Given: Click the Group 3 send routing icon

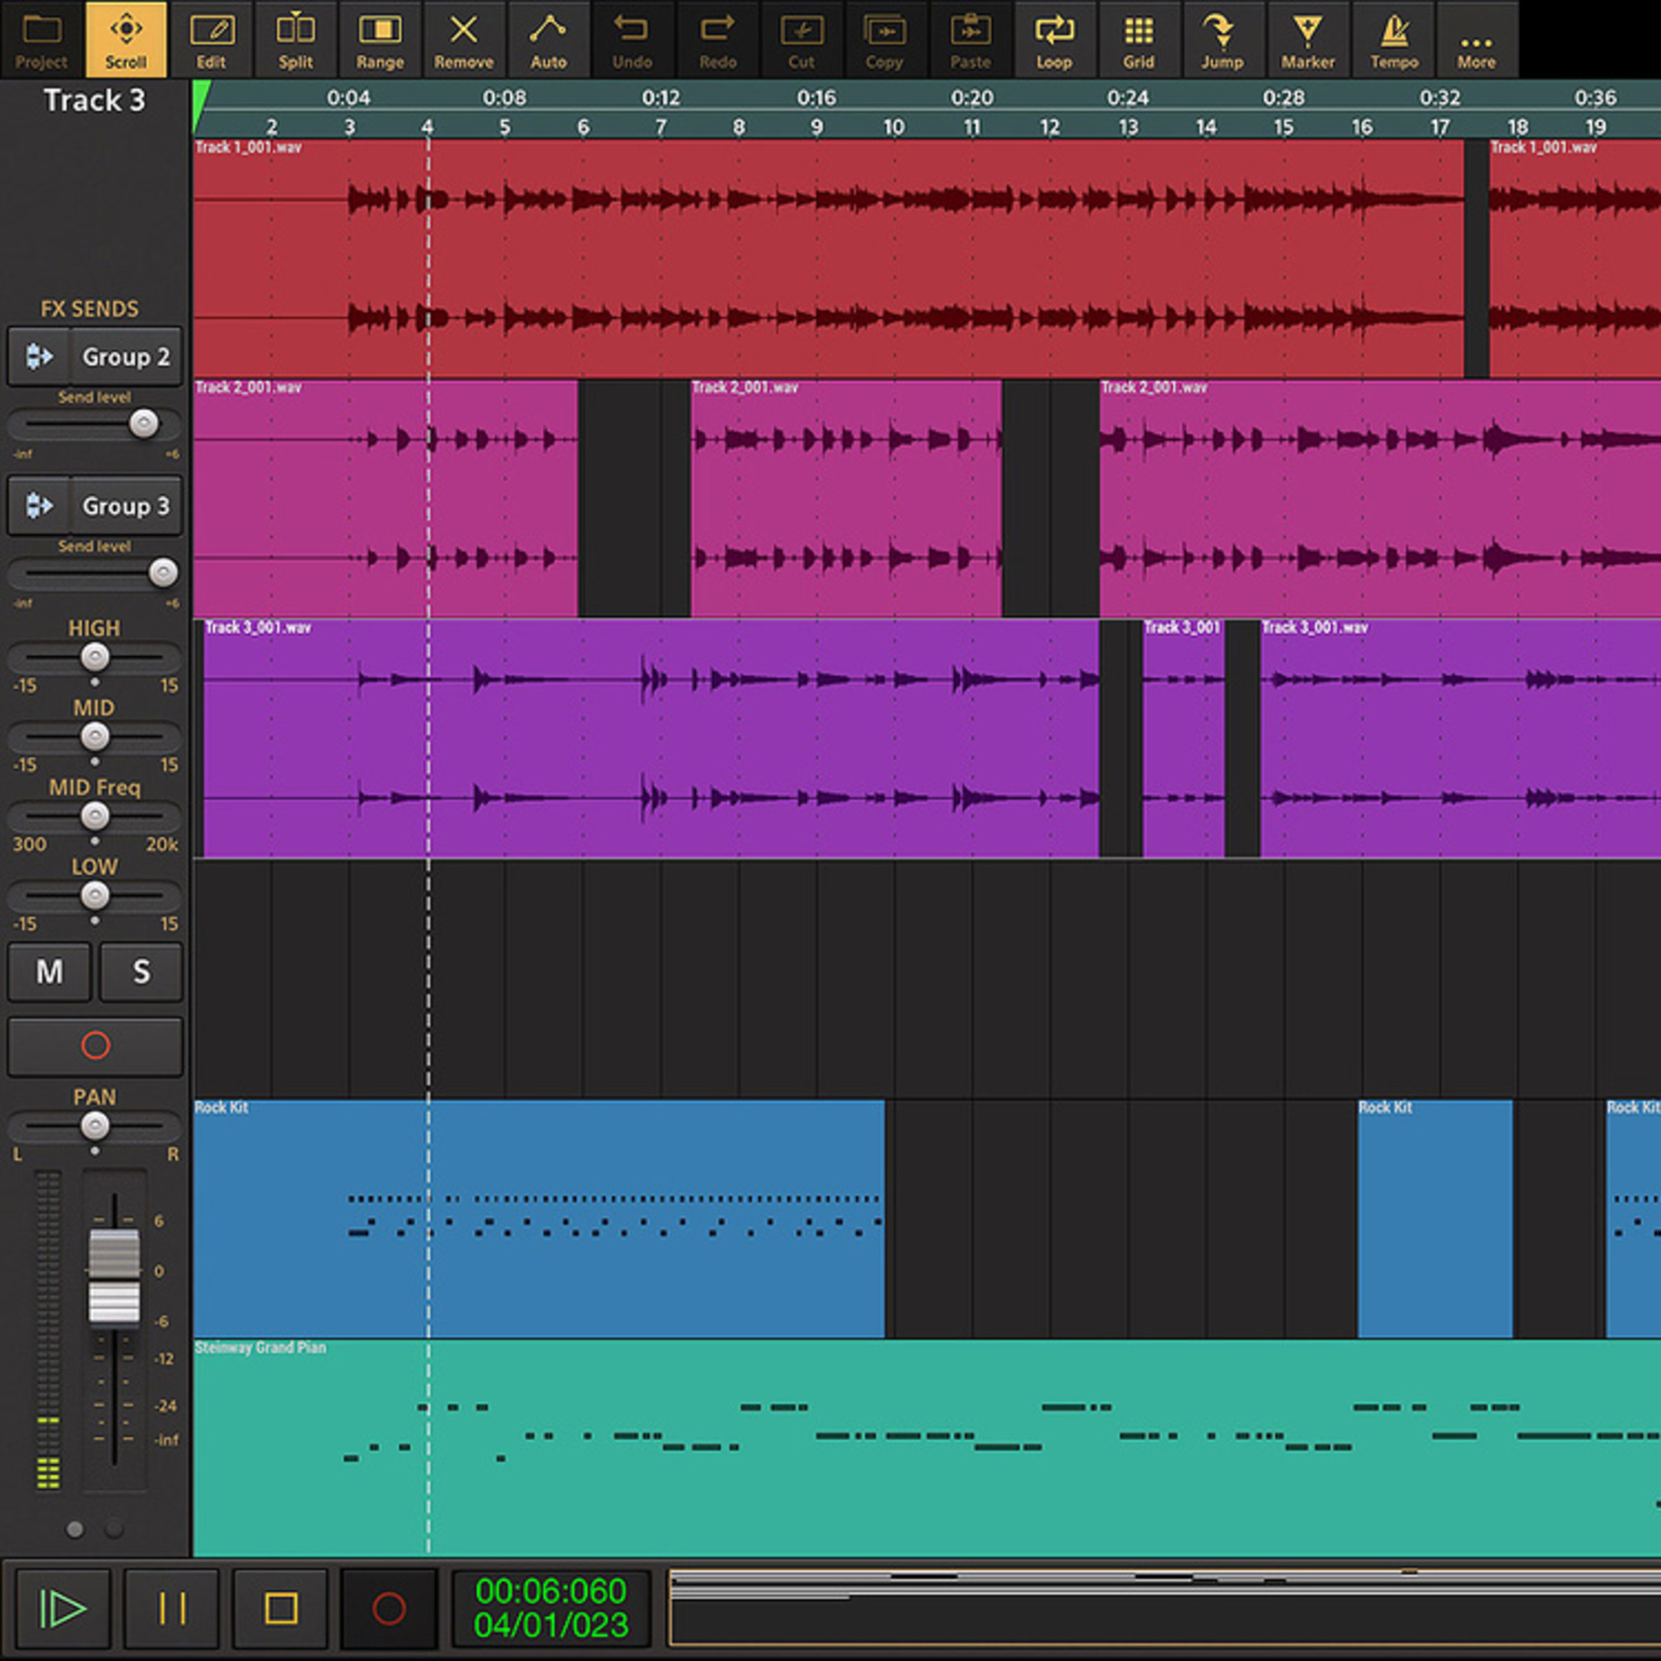Looking at the screenshot, I should tap(39, 505).
